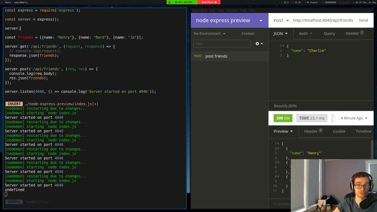Image resolution: width=377 pixels, height=212 pixels.
Task: Click the INSERT mode indicator in editor
Action: pos(14,104)
